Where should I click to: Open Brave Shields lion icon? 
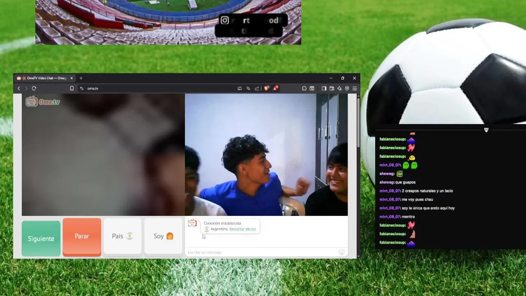(266, 88)
